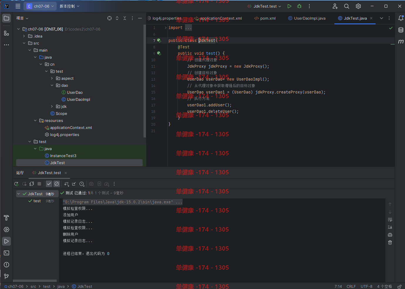Click the run gutter icon beside class JdkTest
This screenshot has width=405, height=289.
(x=159, y=40)
